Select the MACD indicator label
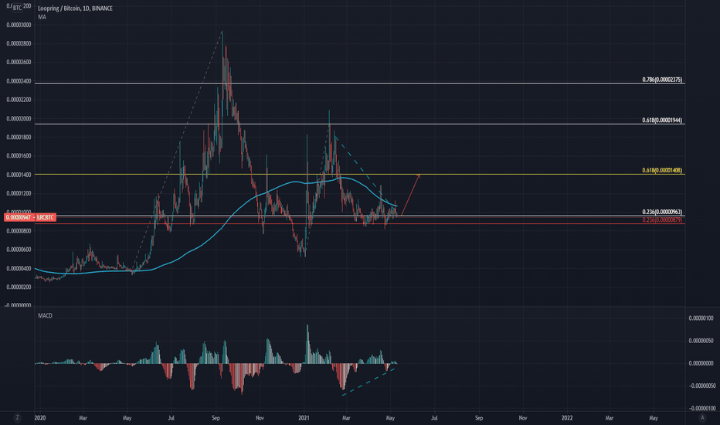Viewport: 720px width, 425px height. point(45,315)
